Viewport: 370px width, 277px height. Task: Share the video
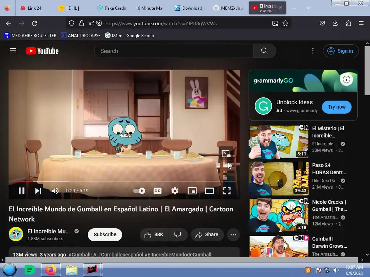[207, 234]
